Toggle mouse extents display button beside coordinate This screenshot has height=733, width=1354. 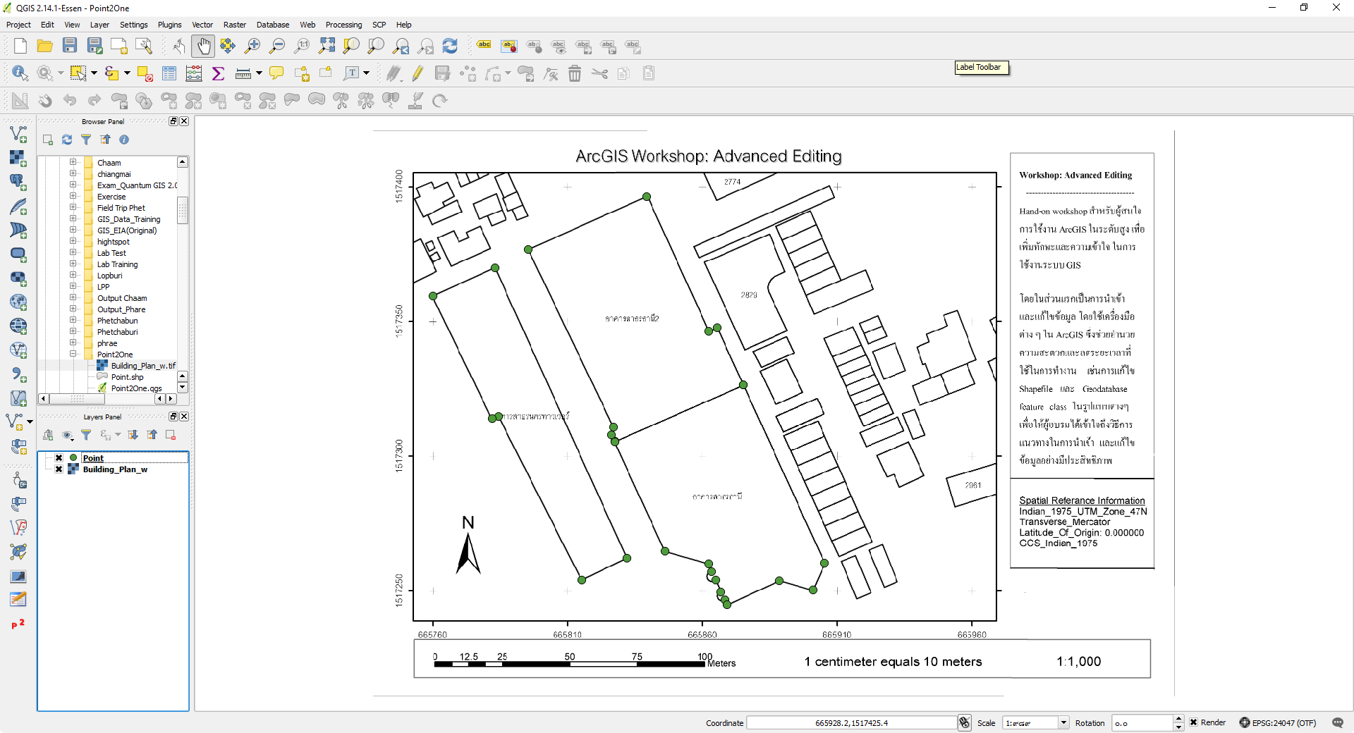click(965, 722)
